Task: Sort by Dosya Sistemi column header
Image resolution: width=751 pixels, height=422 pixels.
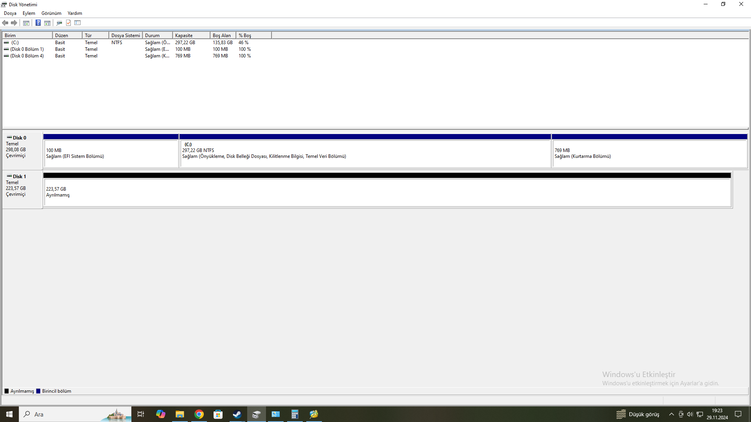Action: pyautogui.click(x=125, y=36)
